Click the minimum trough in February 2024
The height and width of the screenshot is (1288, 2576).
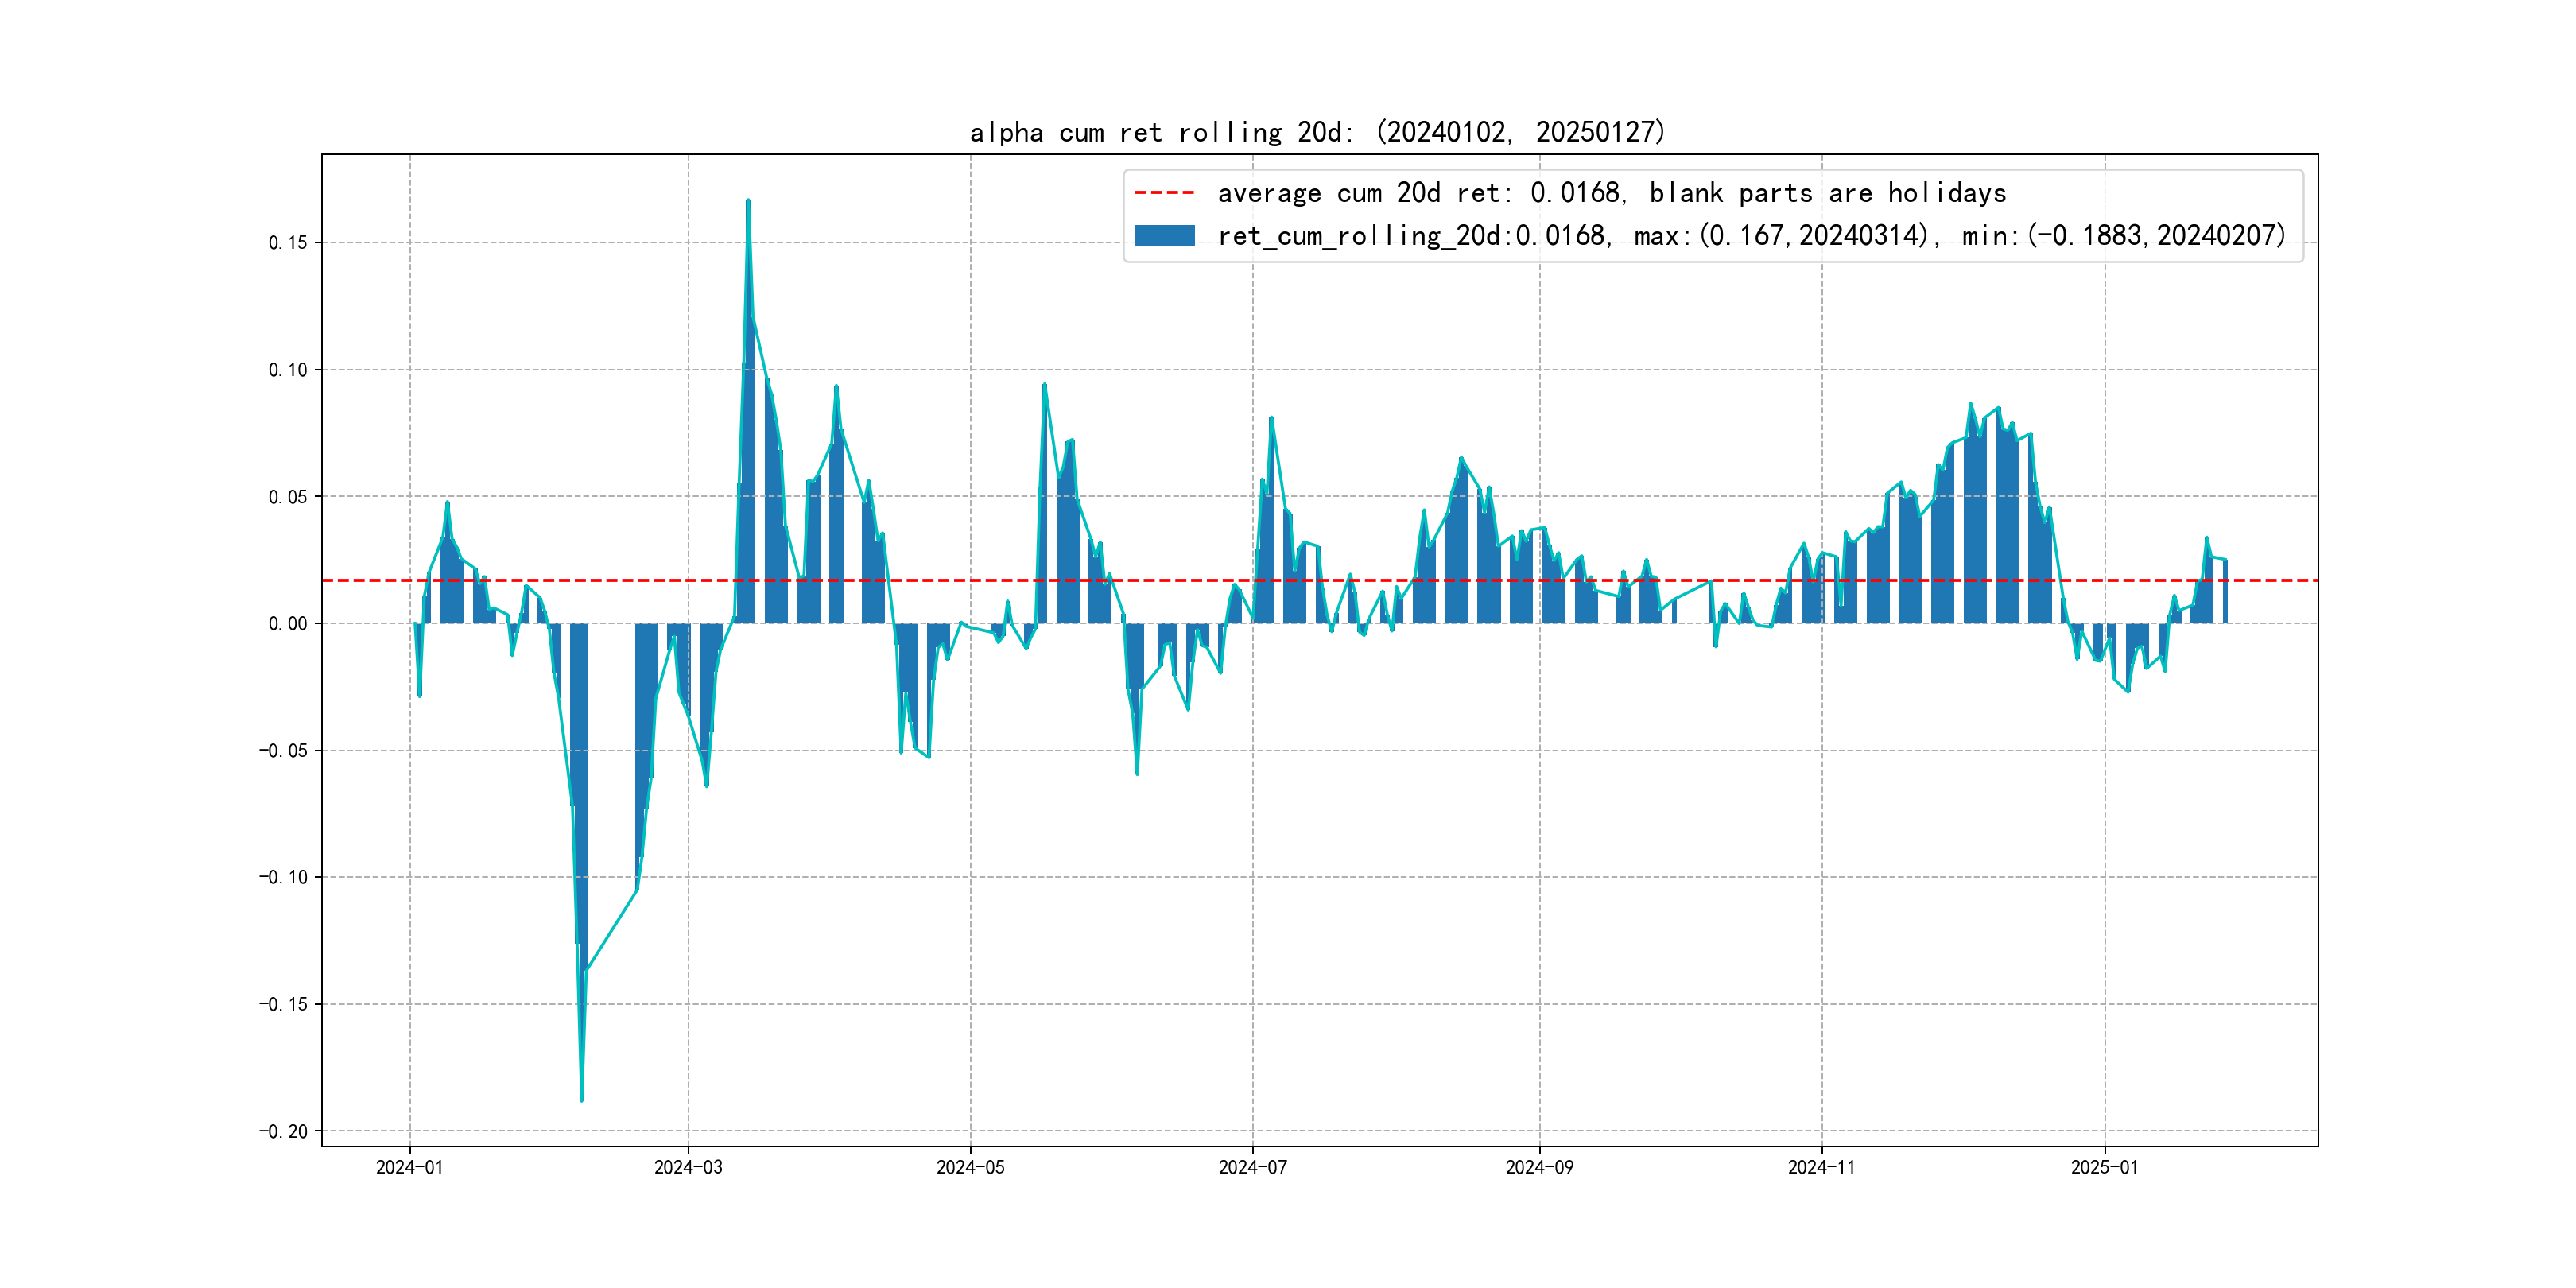coord(582,1098)
